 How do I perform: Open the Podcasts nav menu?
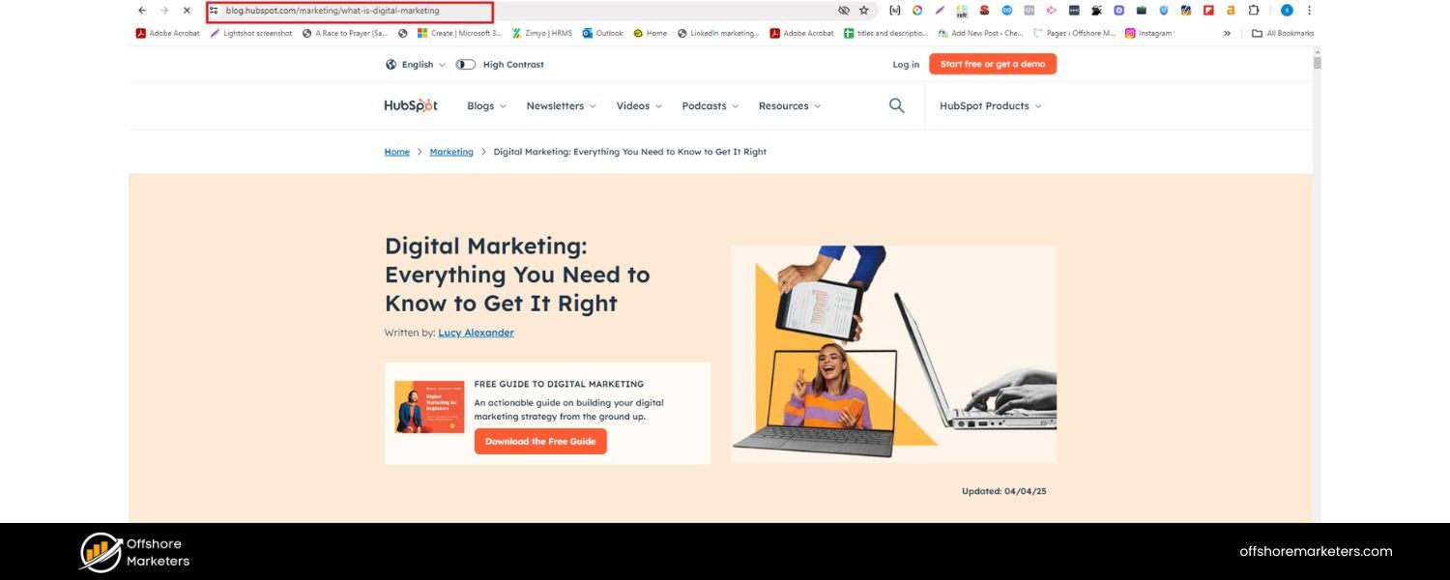point(710,106)
